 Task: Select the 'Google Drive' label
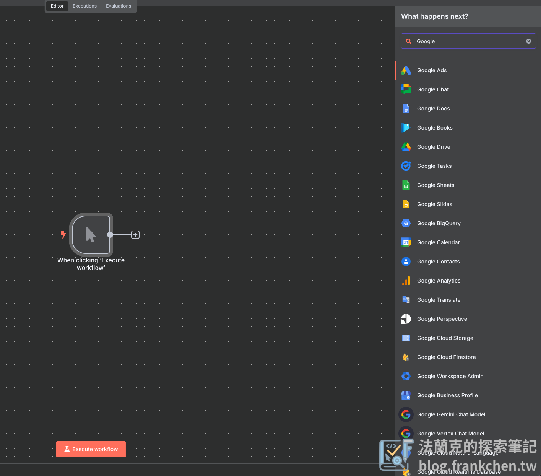point(434,147)
